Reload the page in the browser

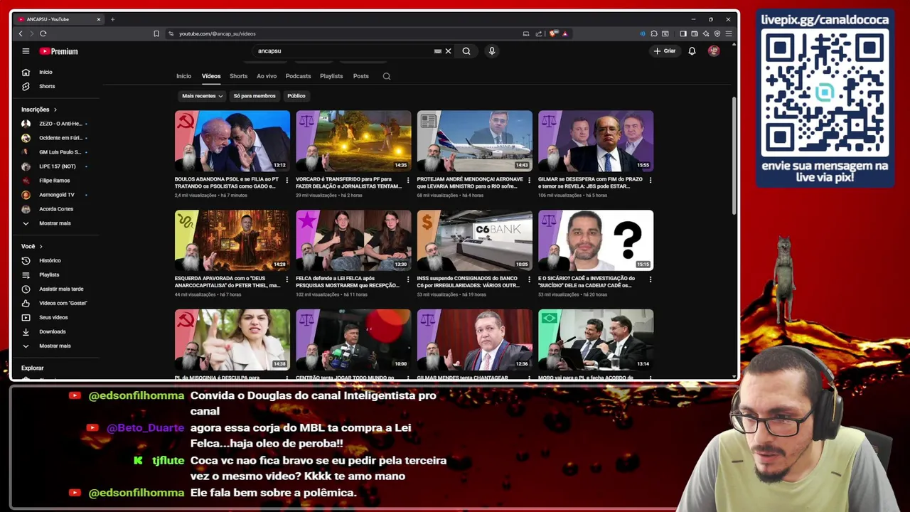click(43, 33)
